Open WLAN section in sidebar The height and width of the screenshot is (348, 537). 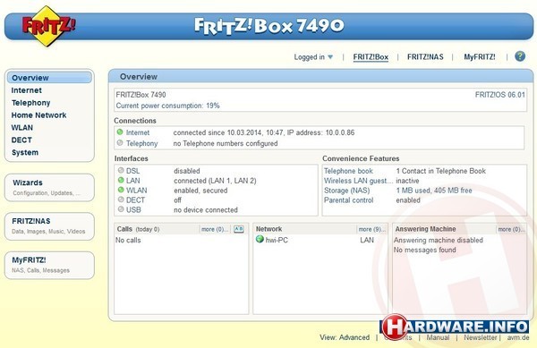point(21,128)
